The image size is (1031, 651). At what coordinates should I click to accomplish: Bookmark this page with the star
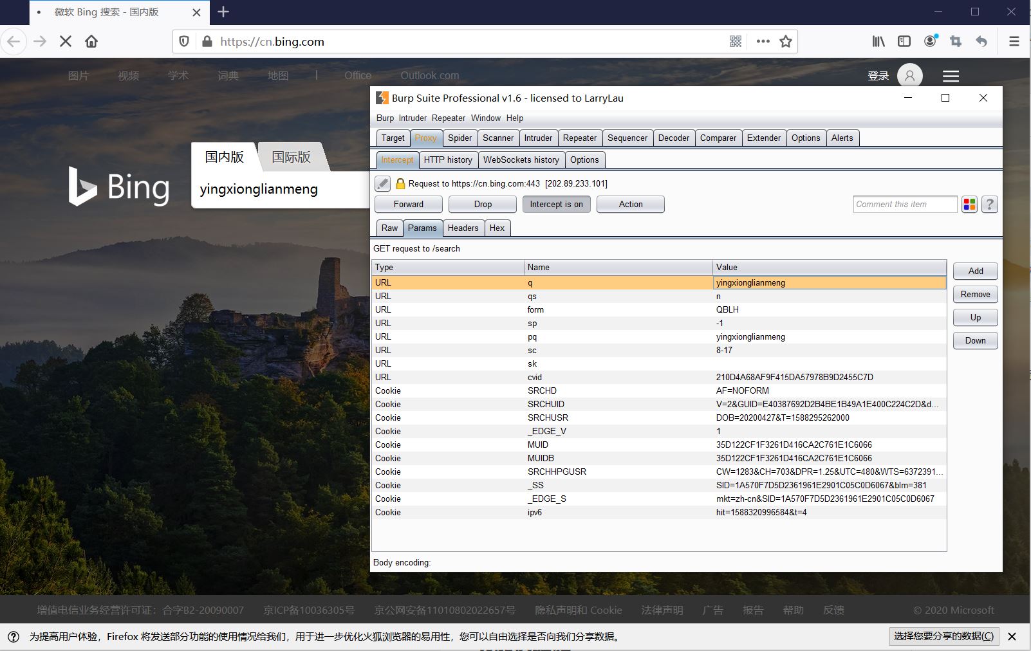point(786,41)
